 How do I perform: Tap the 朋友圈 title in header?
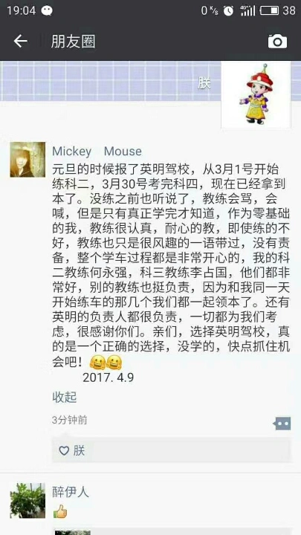(x=73, y=42)
